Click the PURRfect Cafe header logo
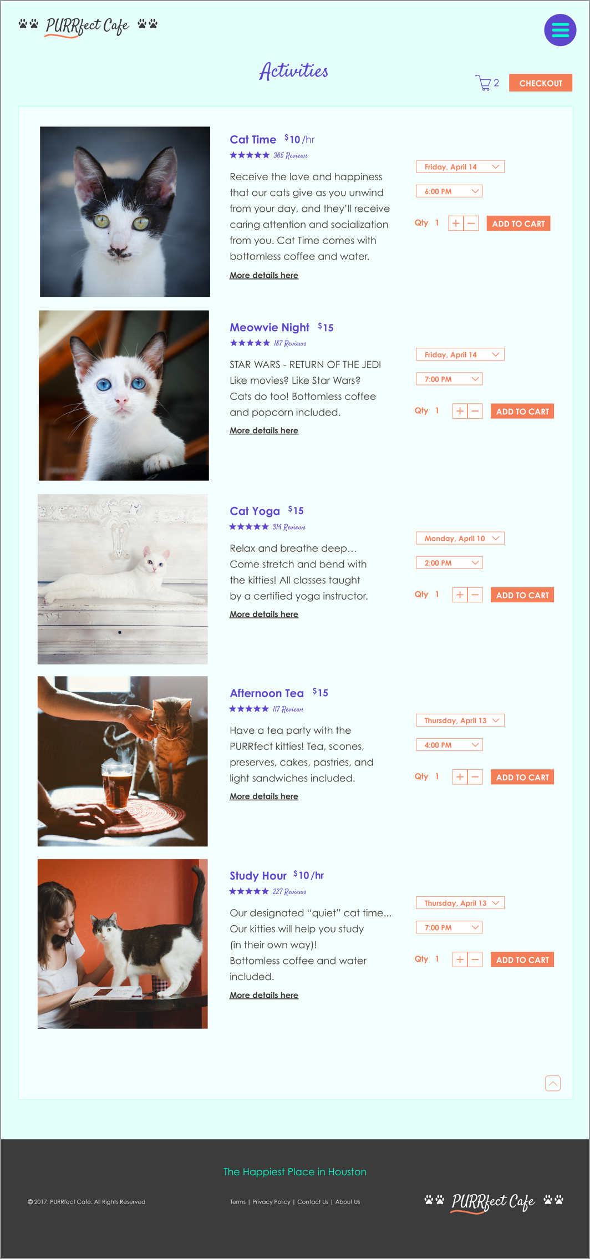Screen dimensions: 590x1259 tap(88, 26)
